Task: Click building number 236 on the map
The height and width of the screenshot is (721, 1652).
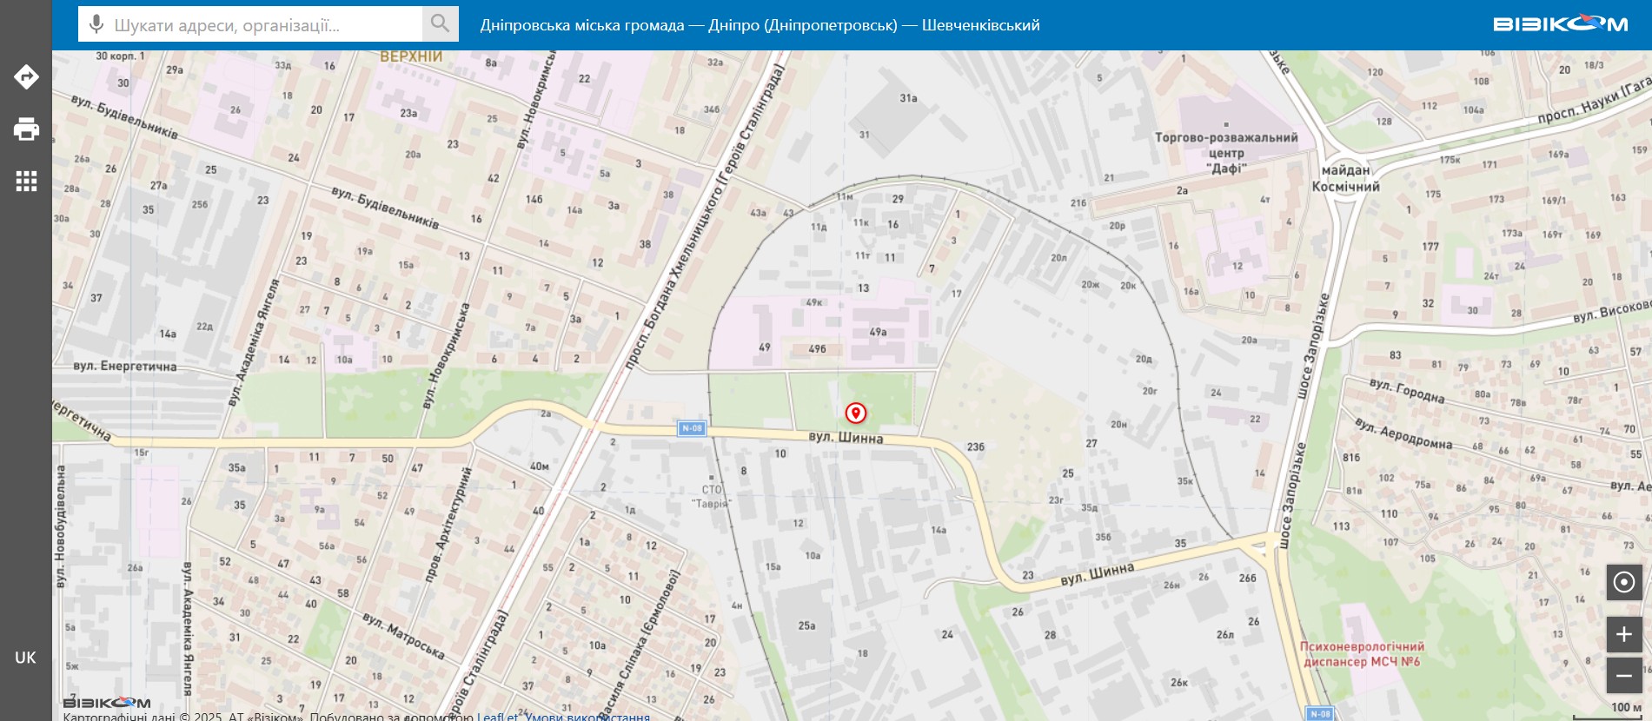Action: pyautogui.click(x=976, y=446)
